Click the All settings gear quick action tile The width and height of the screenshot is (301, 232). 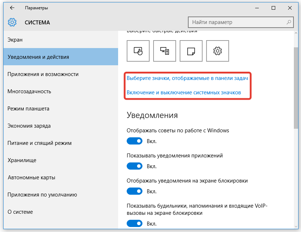(x=218, y=51)
